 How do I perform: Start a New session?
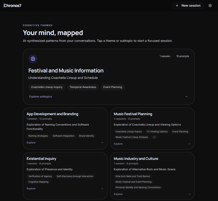pos(188,6)
